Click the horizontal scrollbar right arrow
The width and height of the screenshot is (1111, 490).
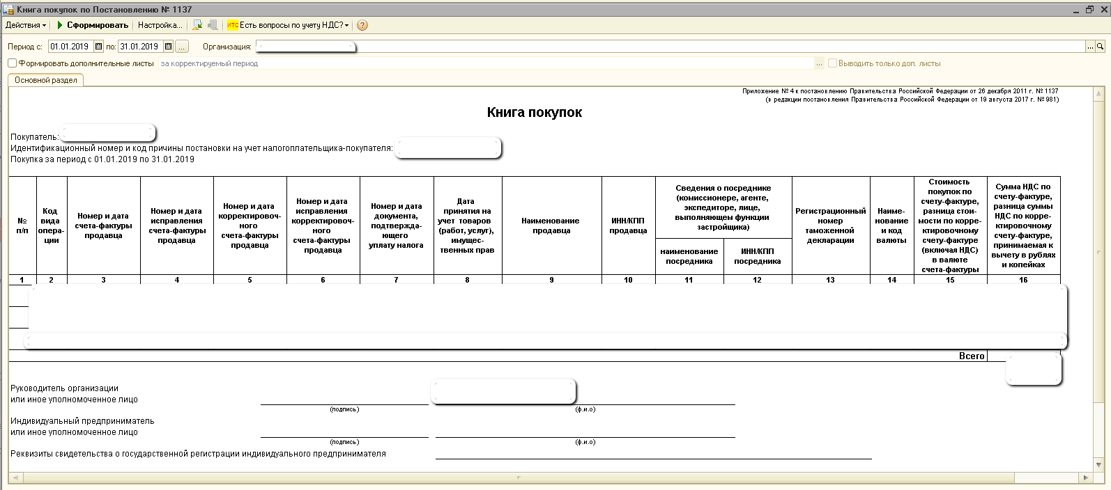1086,477
